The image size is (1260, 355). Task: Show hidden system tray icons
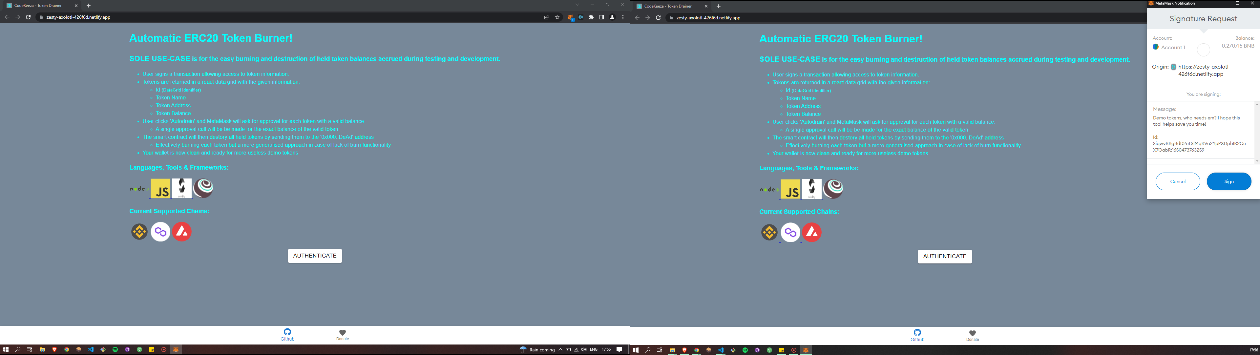[x=560, y=350]
